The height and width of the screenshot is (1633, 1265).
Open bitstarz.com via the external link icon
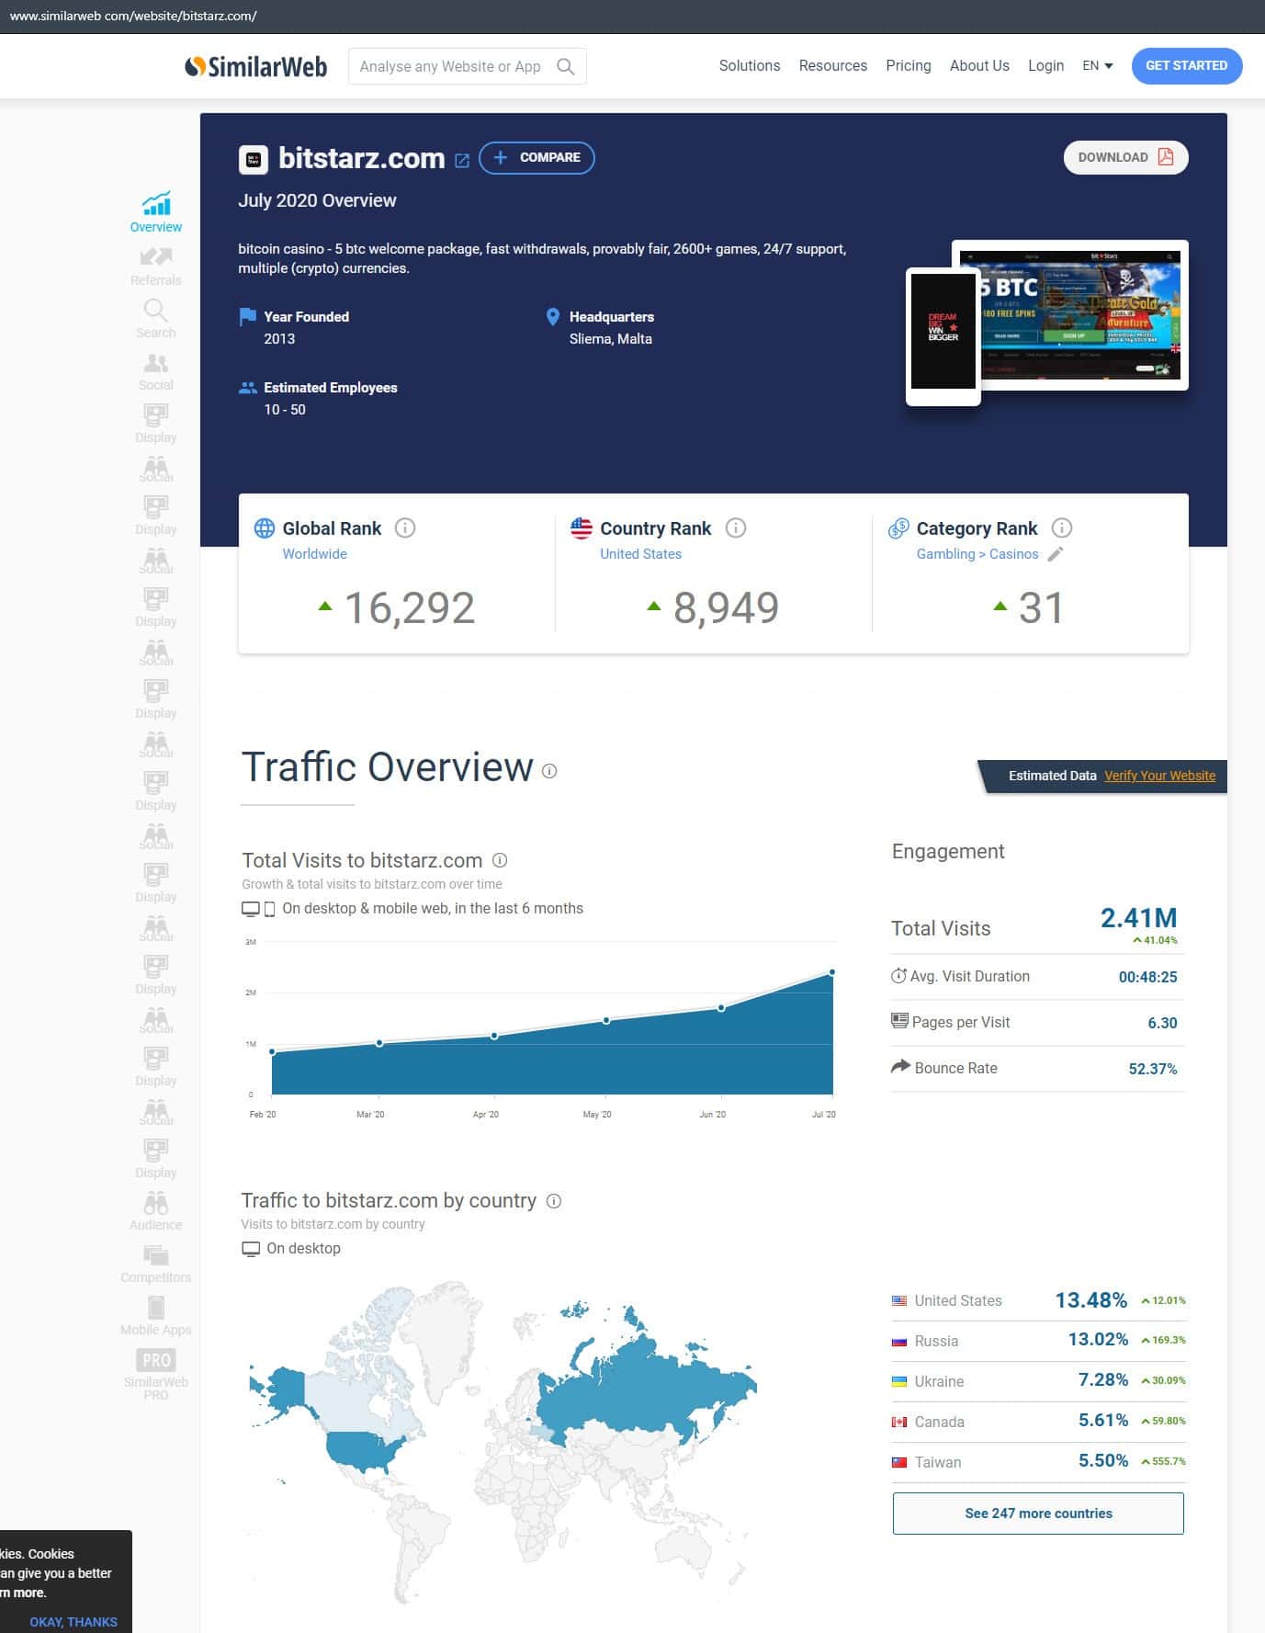tap(462, 160)
